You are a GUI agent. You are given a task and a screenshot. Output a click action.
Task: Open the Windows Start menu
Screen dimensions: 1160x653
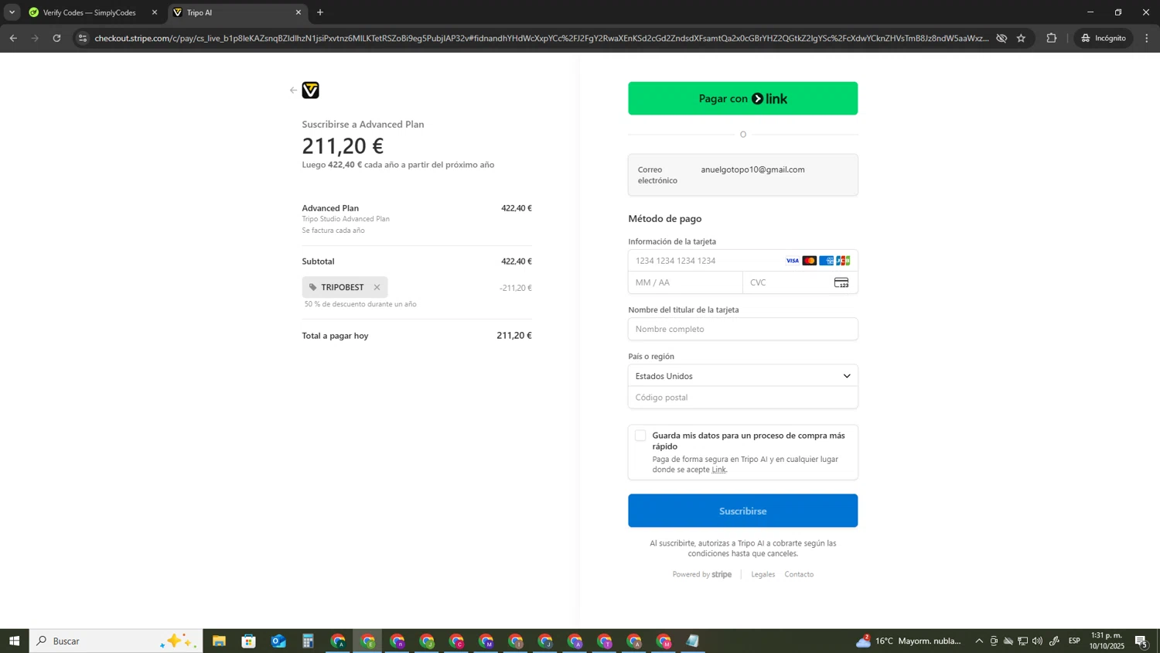coord(14,641)
